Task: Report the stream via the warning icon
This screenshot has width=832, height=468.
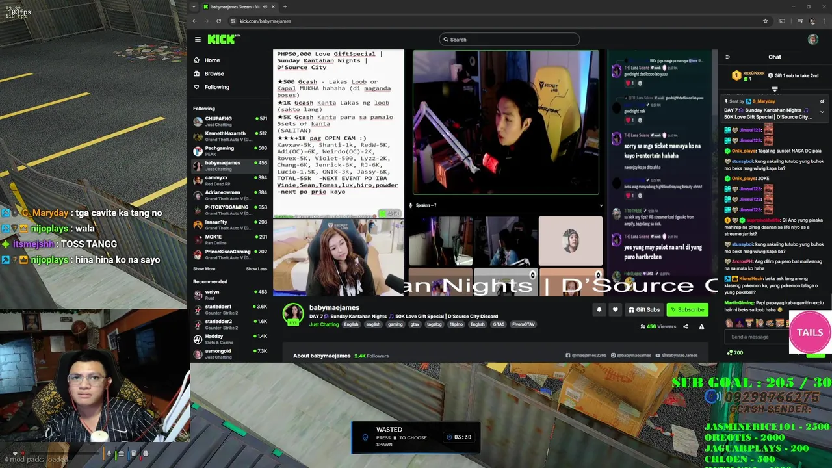Action: 701,326
